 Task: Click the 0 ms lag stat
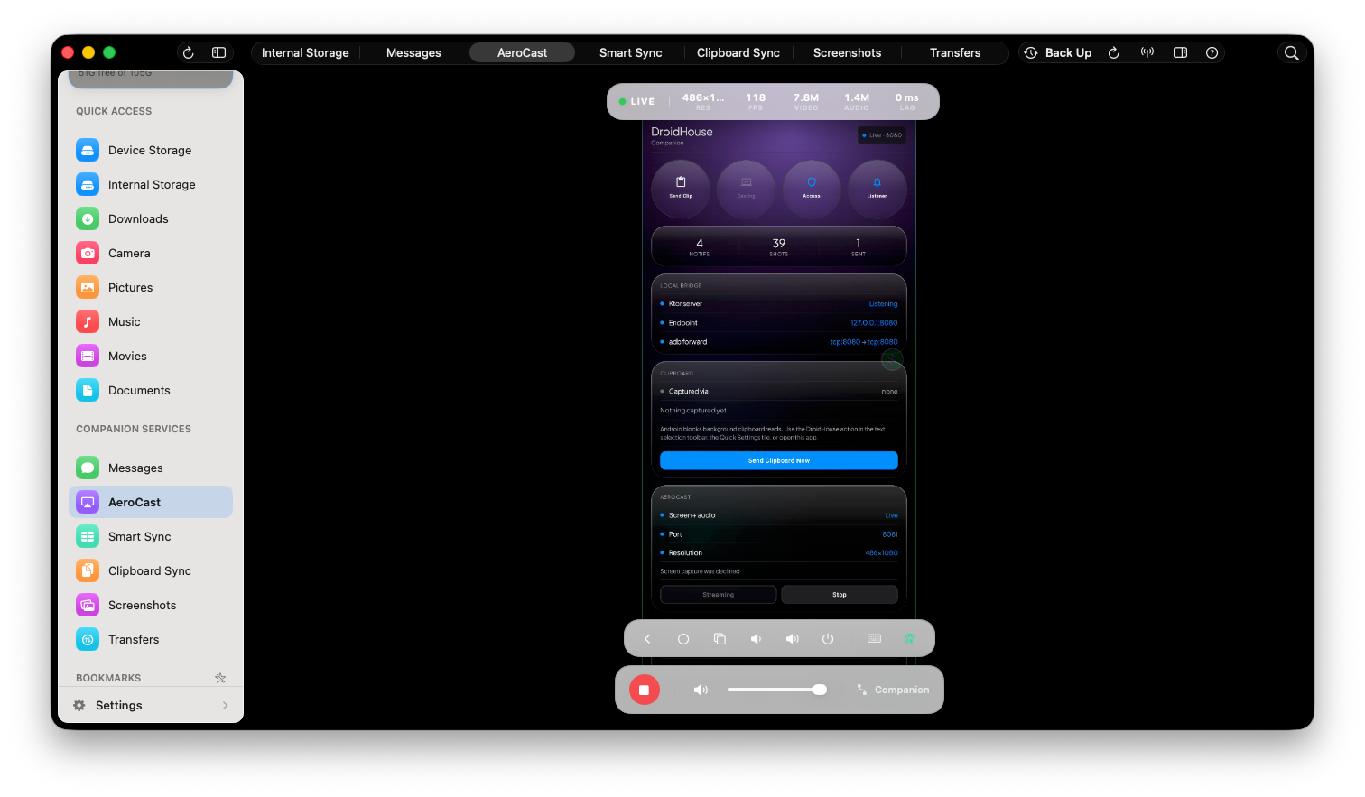[907, 102]
